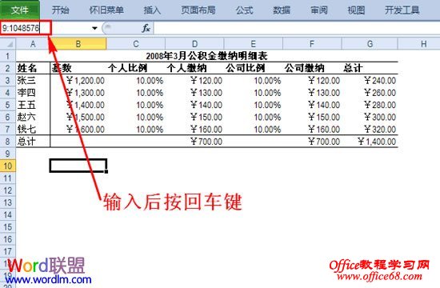Select column C header

click(x=136, y=44)
